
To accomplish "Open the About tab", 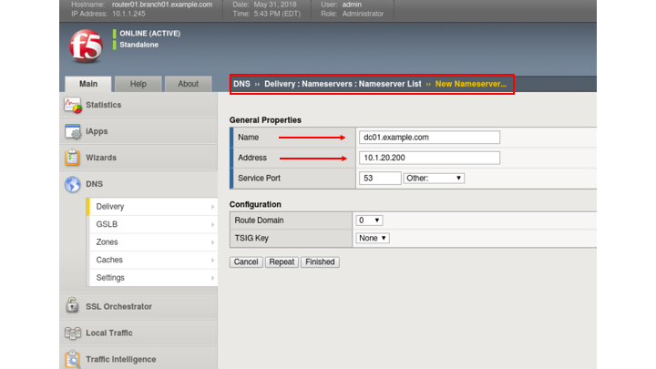I will pos(189,84).
